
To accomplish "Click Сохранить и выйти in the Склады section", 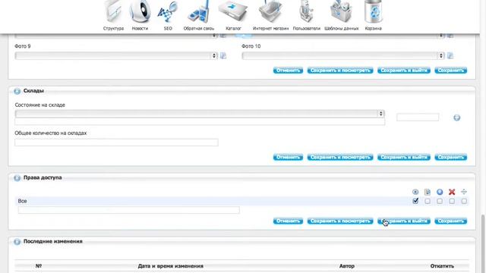I will [403, 157].
